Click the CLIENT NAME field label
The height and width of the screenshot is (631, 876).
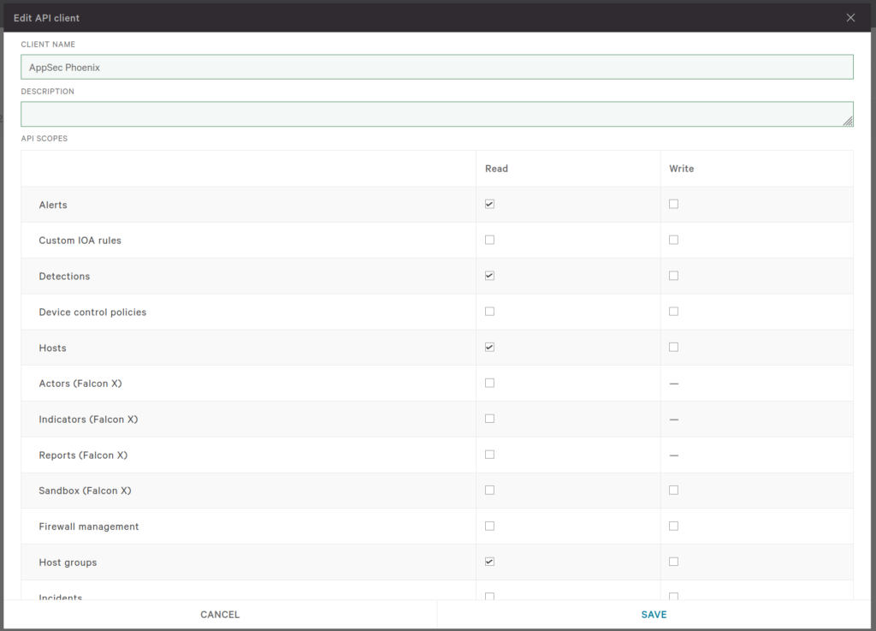coord(48,45)
